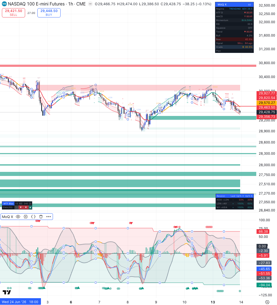Viewport: 277px width, 305px height.
Task: Click date 6 on the time axis
Action: click(x=71, y=302)
